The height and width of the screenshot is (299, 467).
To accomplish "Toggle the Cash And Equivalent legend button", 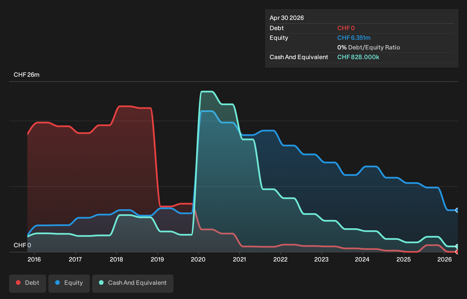I will pos(133,283).
